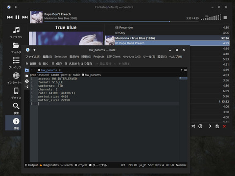
Task: Open Output panel in Kate bottom bar
Action: 31,165
